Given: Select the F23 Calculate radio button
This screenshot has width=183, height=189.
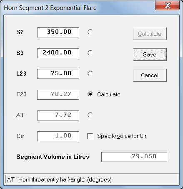Looking at the screenshot, I should click(90, 94).
